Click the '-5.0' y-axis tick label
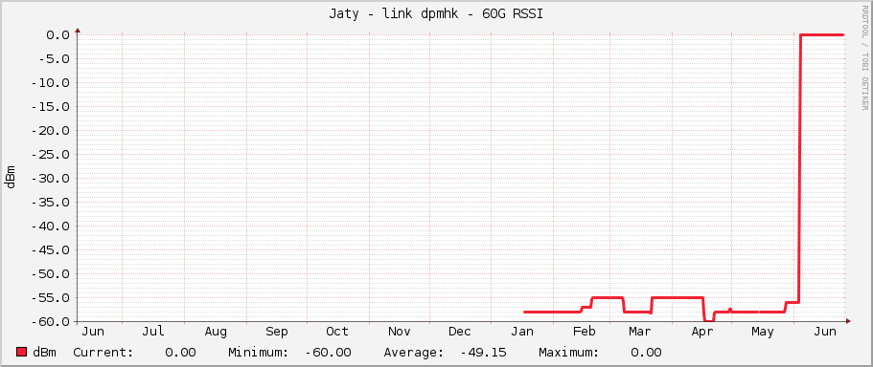This screenshot has width=873, height=367. pos(55,59)
